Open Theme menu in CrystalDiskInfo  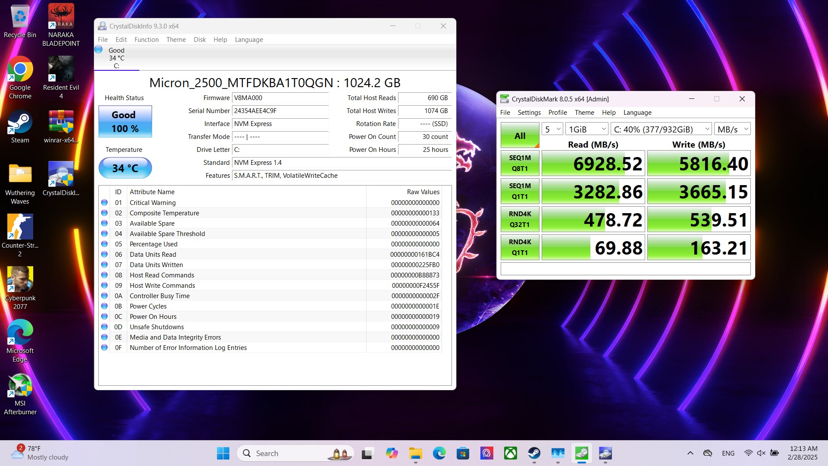tap(176, 40)
